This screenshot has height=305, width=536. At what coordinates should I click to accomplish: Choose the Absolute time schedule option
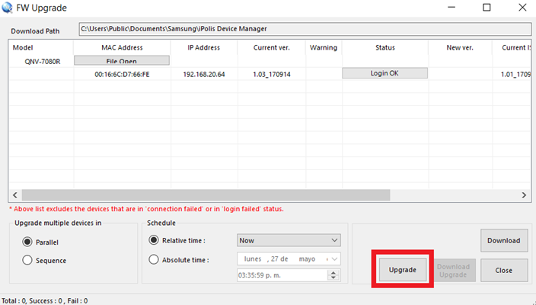click(x=154, y=259)
